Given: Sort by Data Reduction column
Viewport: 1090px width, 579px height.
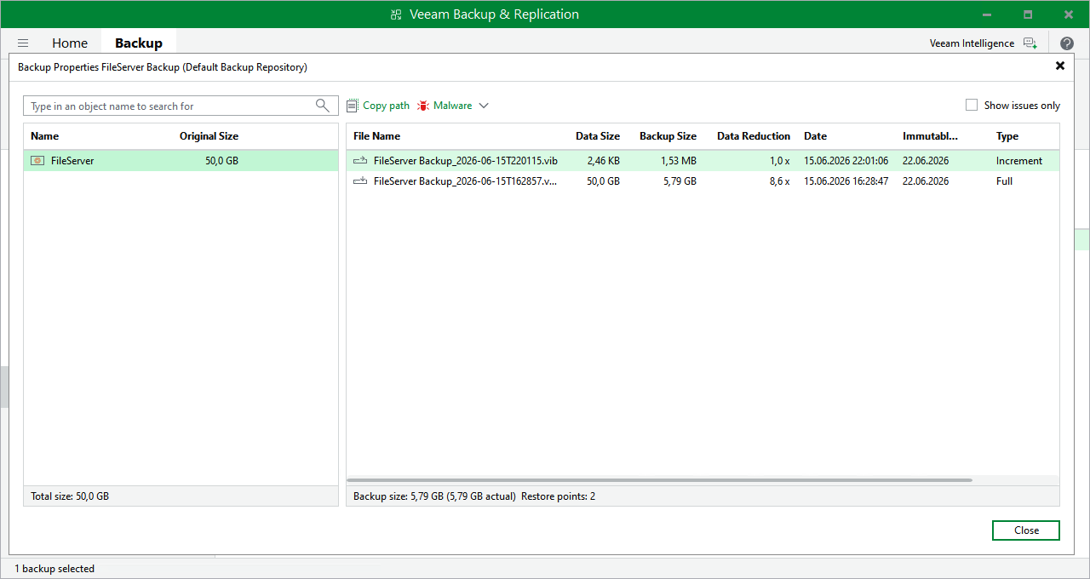Looking at the screenshot, I should point(754,136).
